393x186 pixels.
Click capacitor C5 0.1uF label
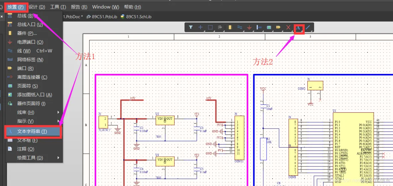pos(203,170)
